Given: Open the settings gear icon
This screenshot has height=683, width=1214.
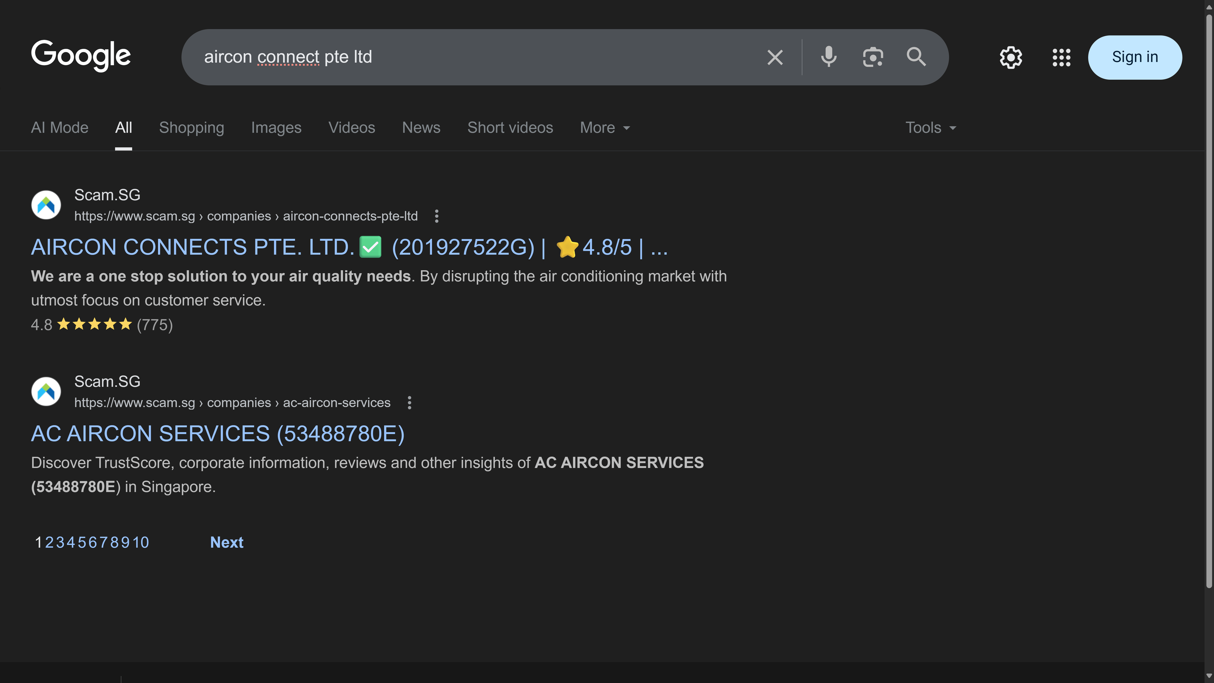Looking at the screenshot, I should tap(1011, 58).
